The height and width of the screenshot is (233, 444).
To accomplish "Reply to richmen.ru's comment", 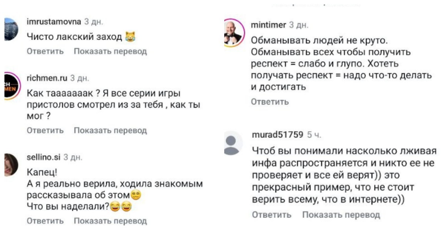I will (46, 131).
